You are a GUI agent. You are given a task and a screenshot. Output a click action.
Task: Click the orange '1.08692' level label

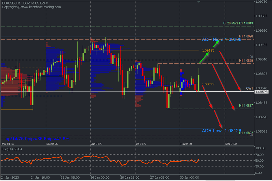(x=208, y=84)
